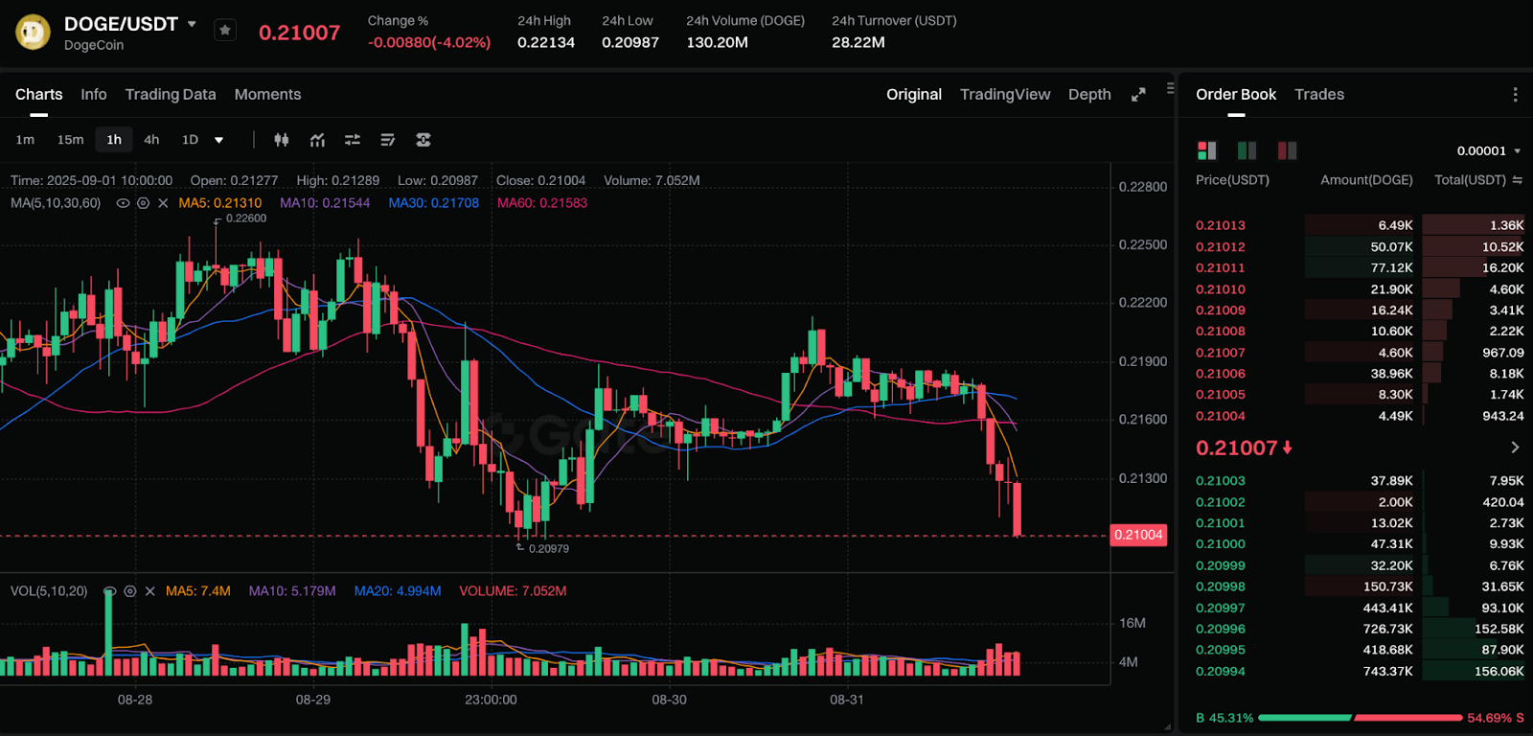Expand the chart to fullscreen
Screen dimensions: 1533x736
[1138, 95]
